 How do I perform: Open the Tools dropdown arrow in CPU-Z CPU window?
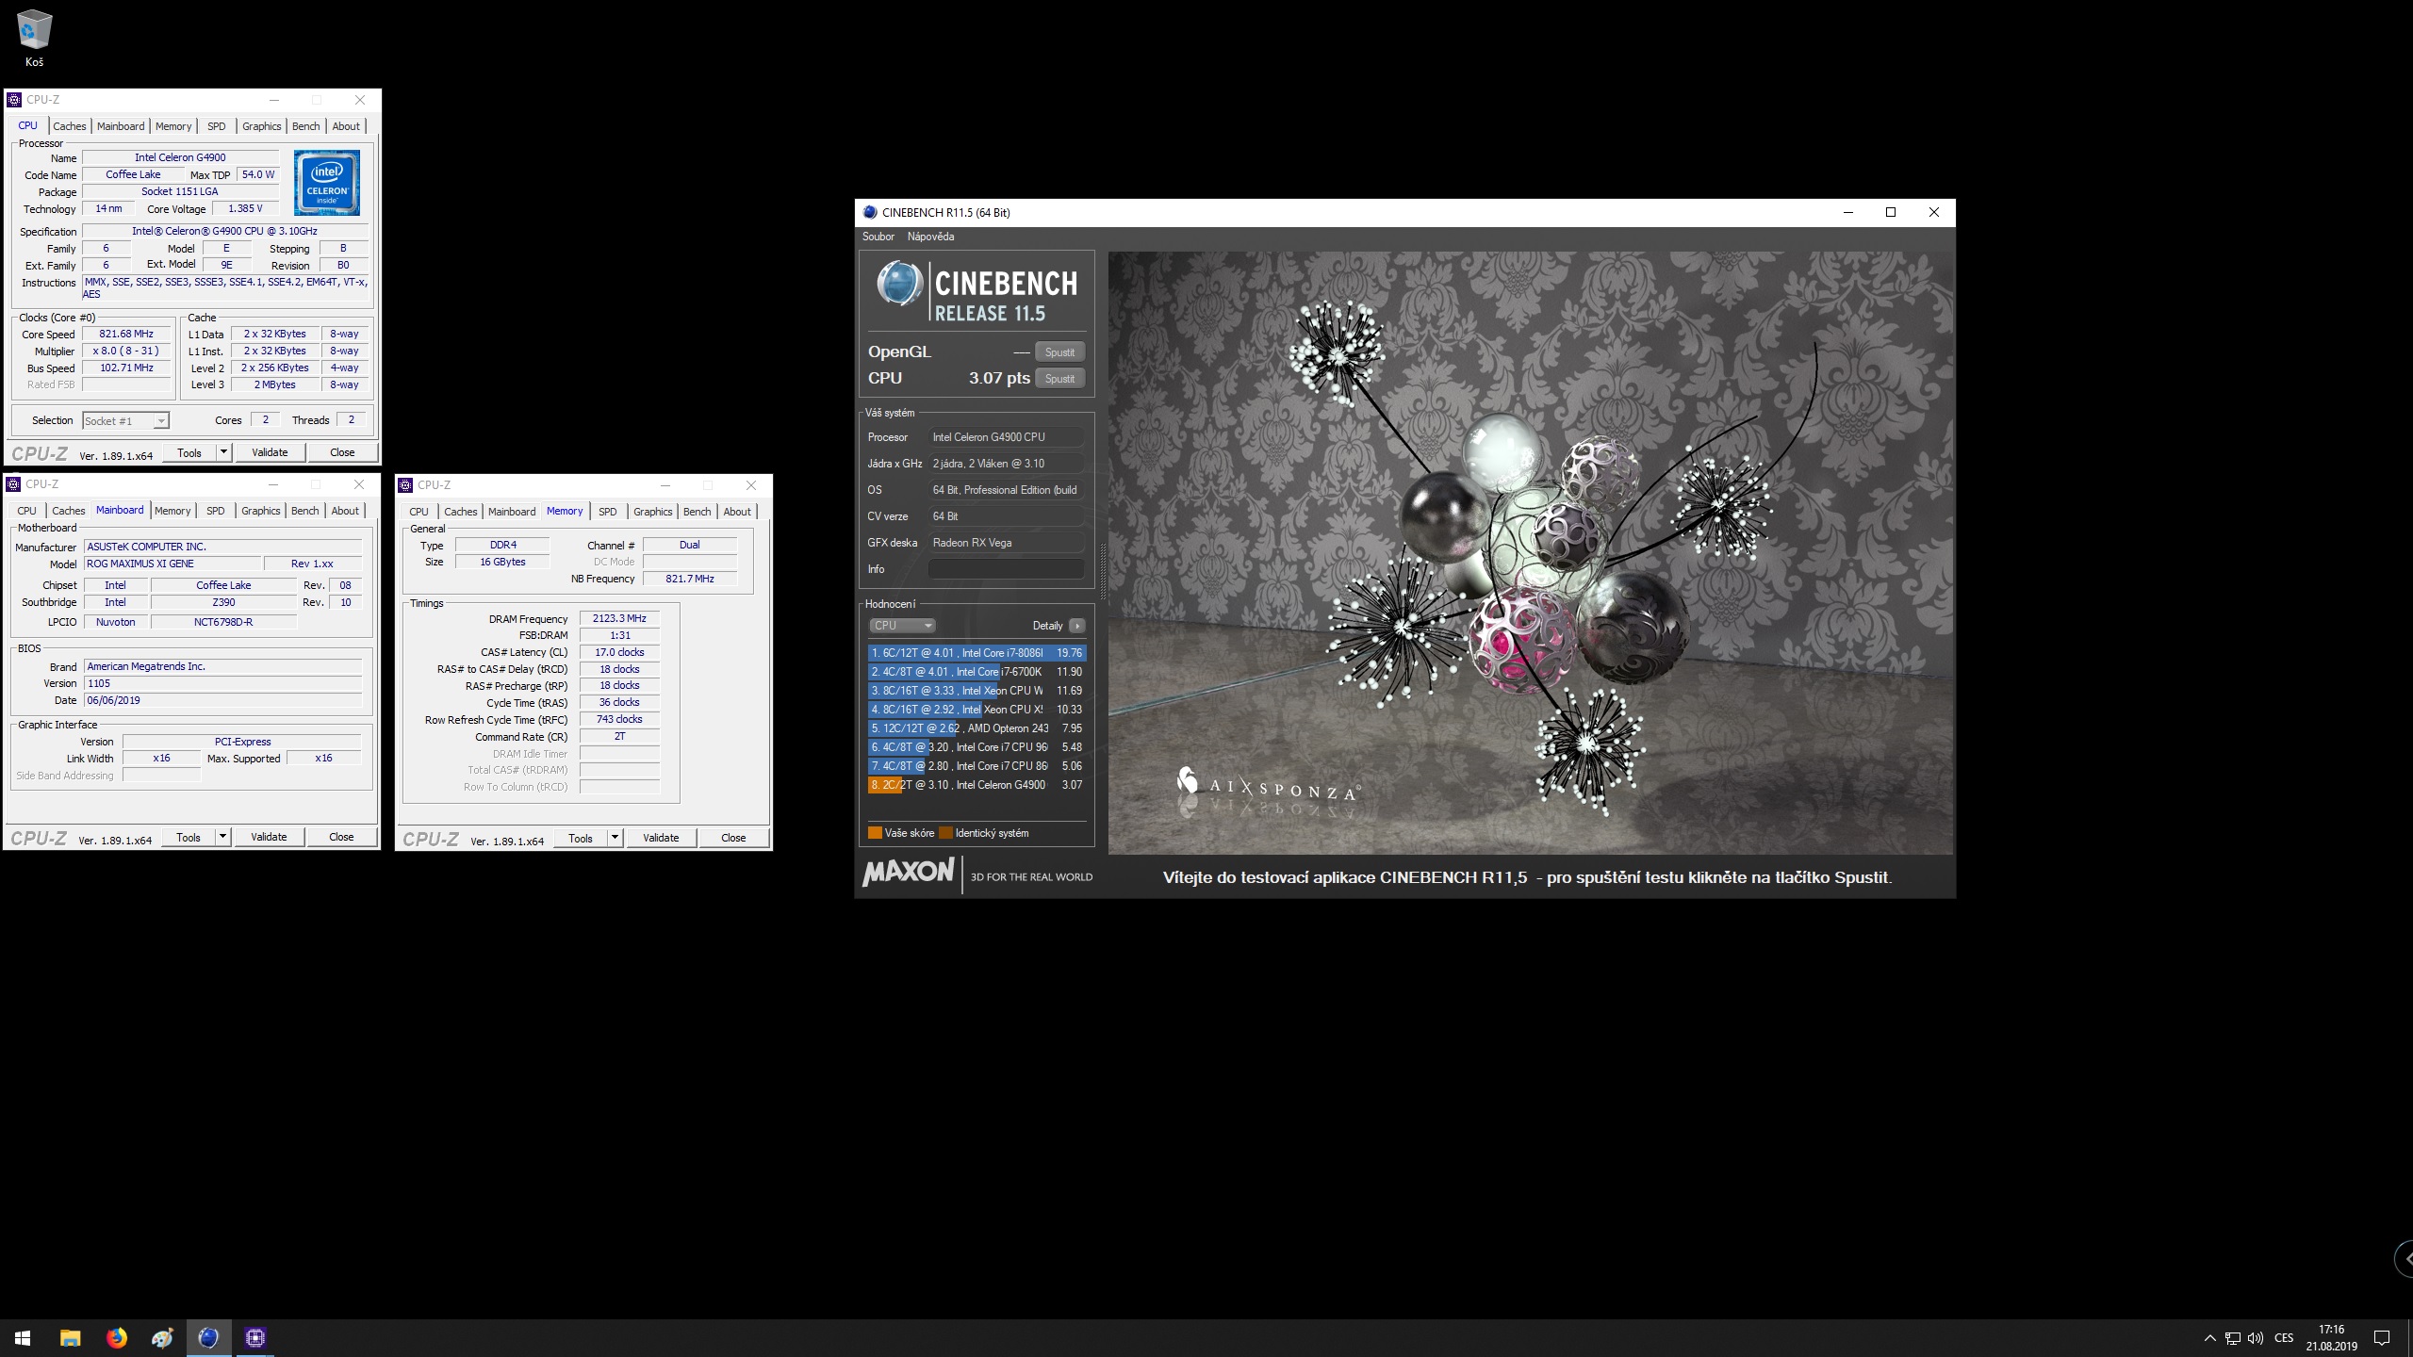pyautogui.click(x=223, y=452)
